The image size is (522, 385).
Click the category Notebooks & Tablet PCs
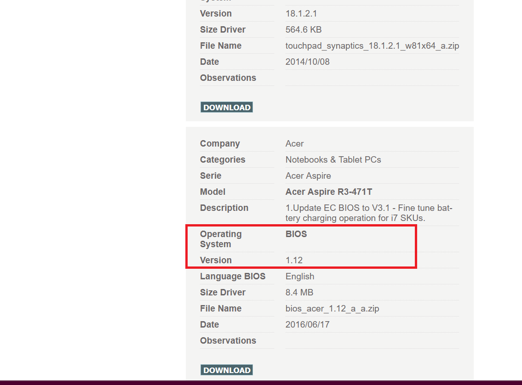[x=333, y=159]
